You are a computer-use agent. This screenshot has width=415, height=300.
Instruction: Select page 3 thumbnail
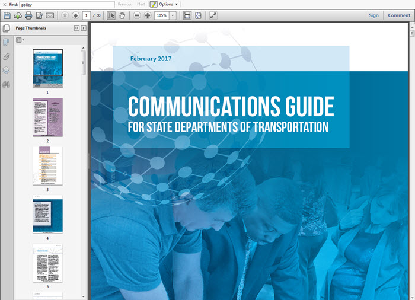47,166
